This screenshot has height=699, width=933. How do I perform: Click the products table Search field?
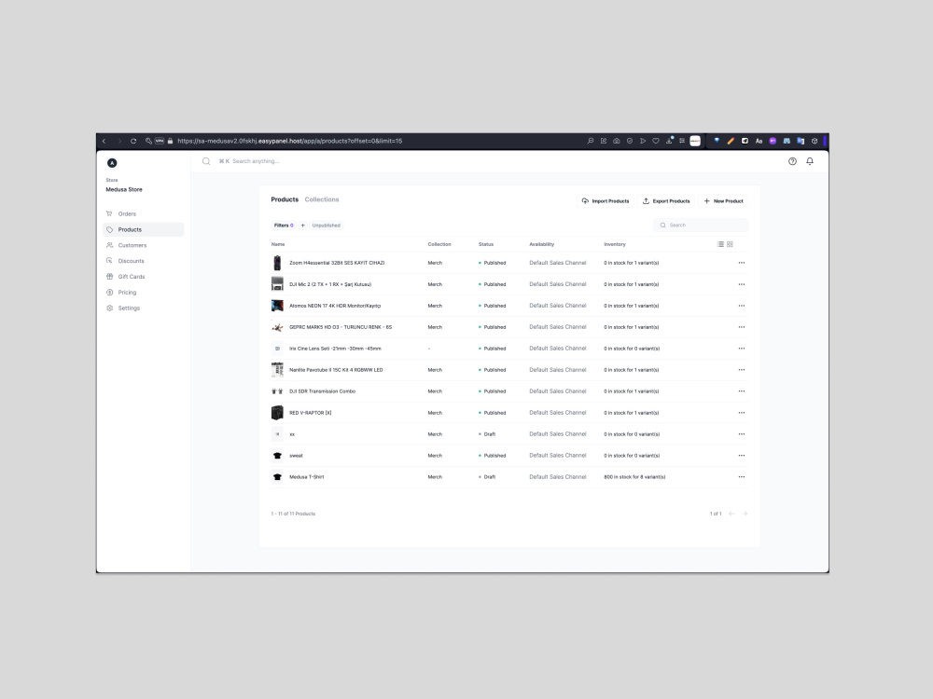pyautogui.click(x=701, y=226)
